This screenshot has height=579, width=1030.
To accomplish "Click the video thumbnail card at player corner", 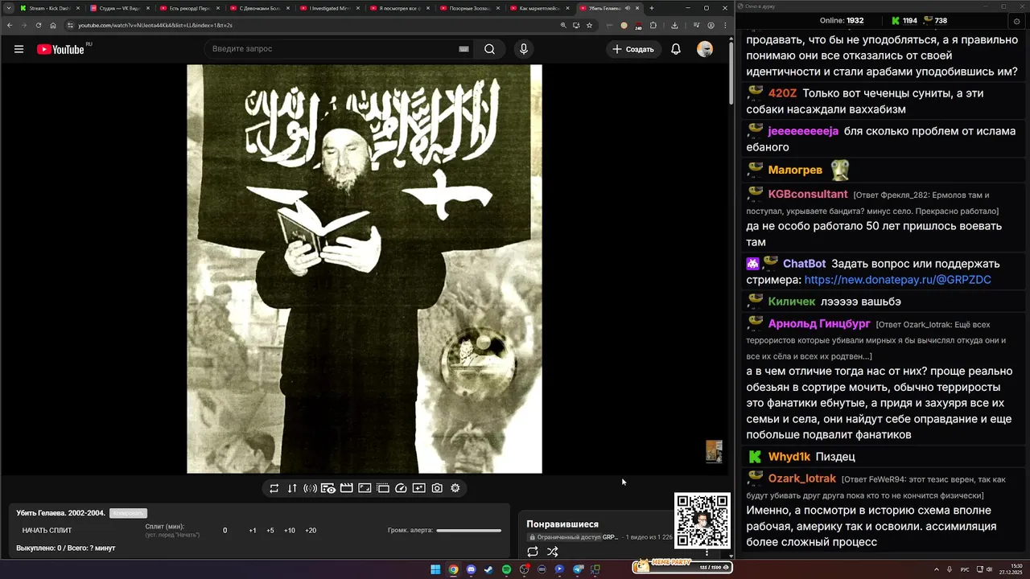I will tap(714, 451).
